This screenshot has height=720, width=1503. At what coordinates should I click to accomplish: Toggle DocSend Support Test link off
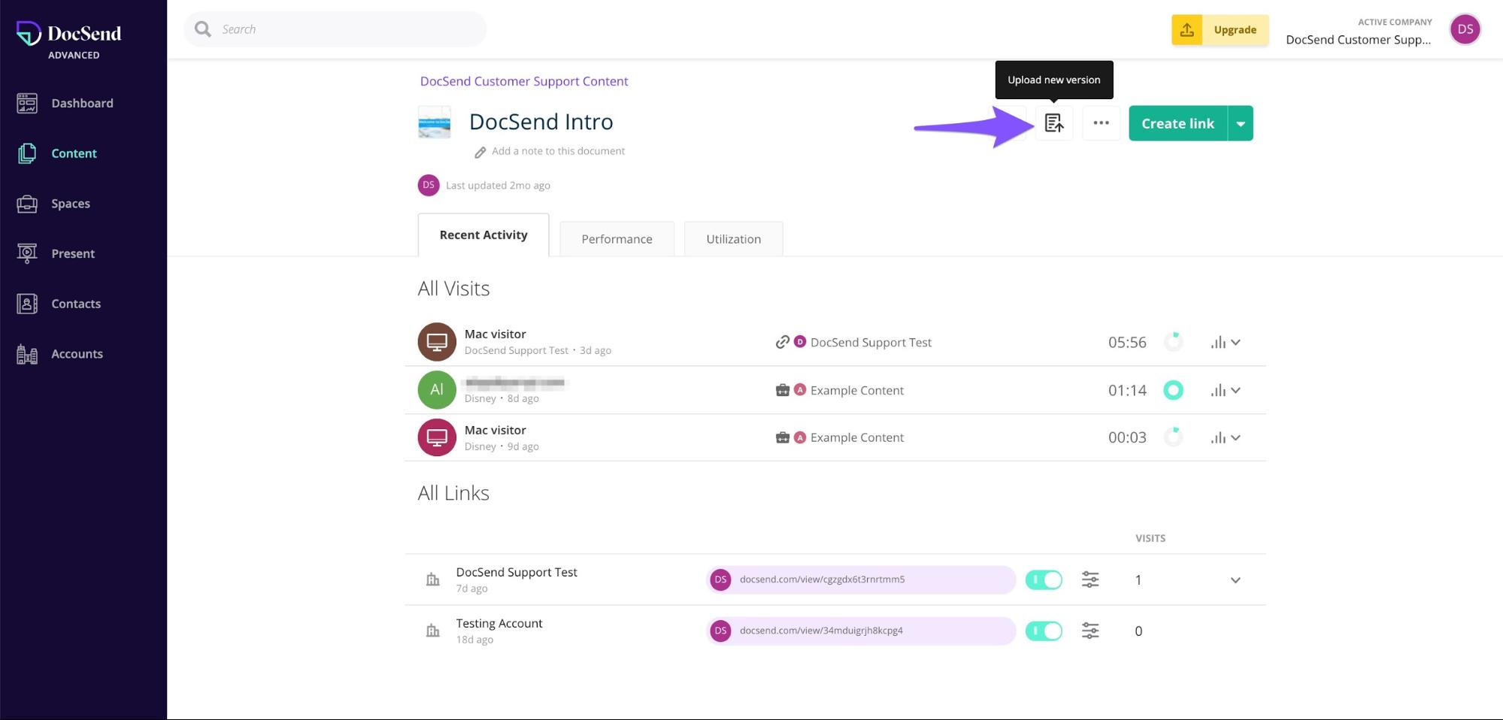click(x=1044, y=579)
